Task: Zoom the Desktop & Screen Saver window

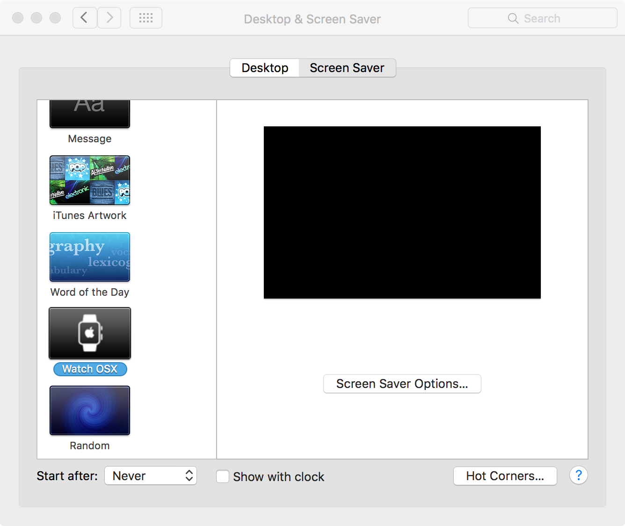Action: pyautogui.click(x=55, y=18)
